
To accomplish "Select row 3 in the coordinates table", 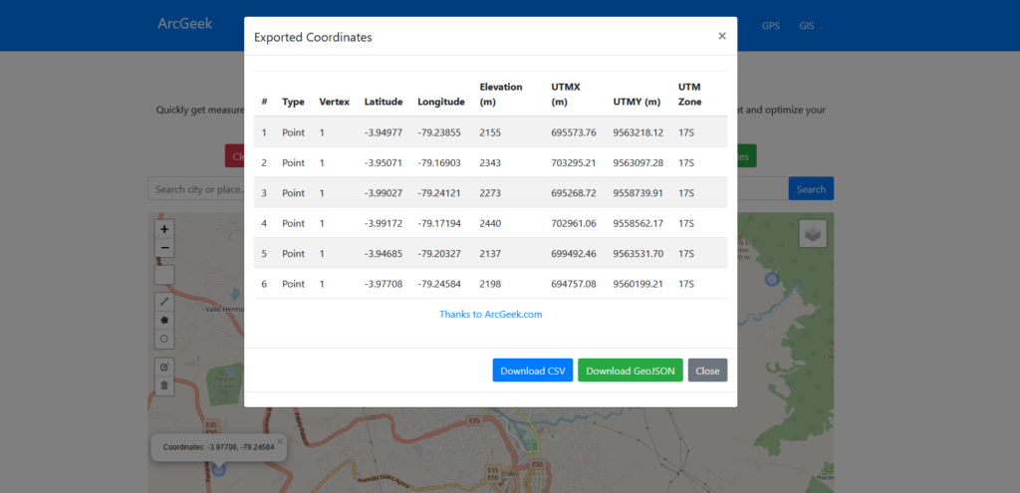I will coord(490,193).
